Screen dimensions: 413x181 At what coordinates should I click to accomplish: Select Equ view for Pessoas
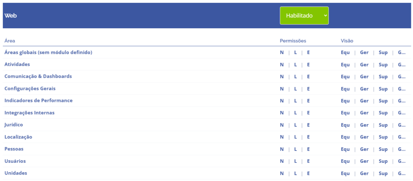pyautogui.click(x=345, y=149)
